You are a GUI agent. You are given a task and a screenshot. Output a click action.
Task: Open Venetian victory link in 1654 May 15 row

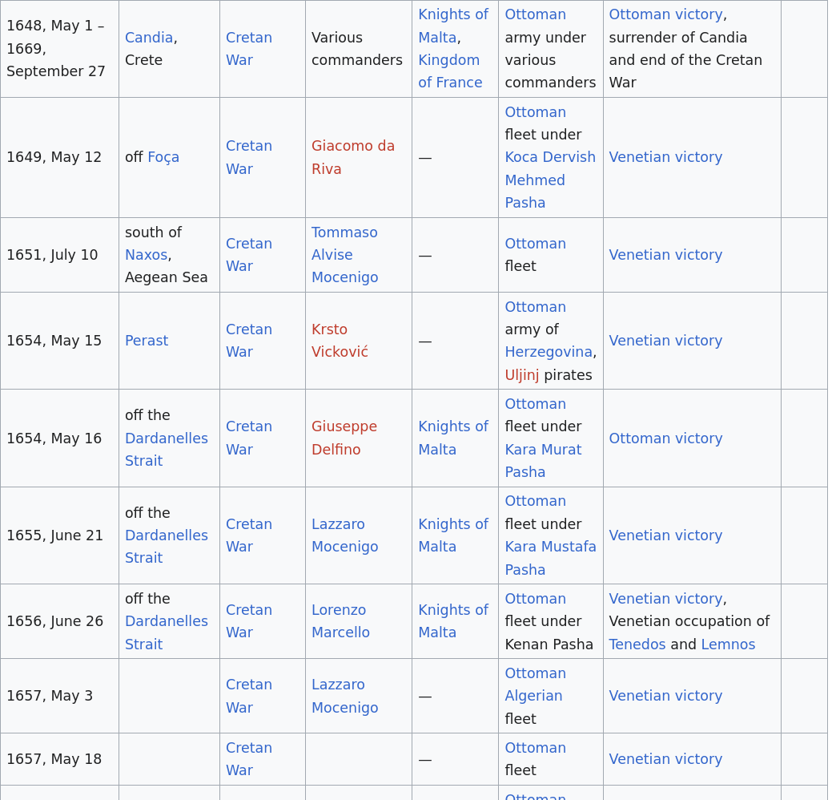tap(665, 341)
